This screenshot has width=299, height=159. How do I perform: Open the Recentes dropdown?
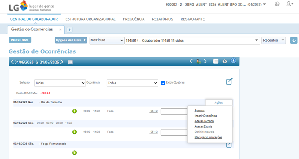pyautogui.click(x=273, y=40)
